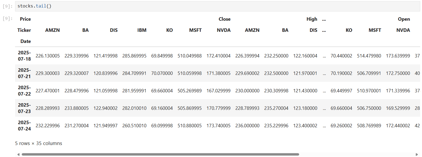Click the cell showing 260.510010

coord(134,125)
